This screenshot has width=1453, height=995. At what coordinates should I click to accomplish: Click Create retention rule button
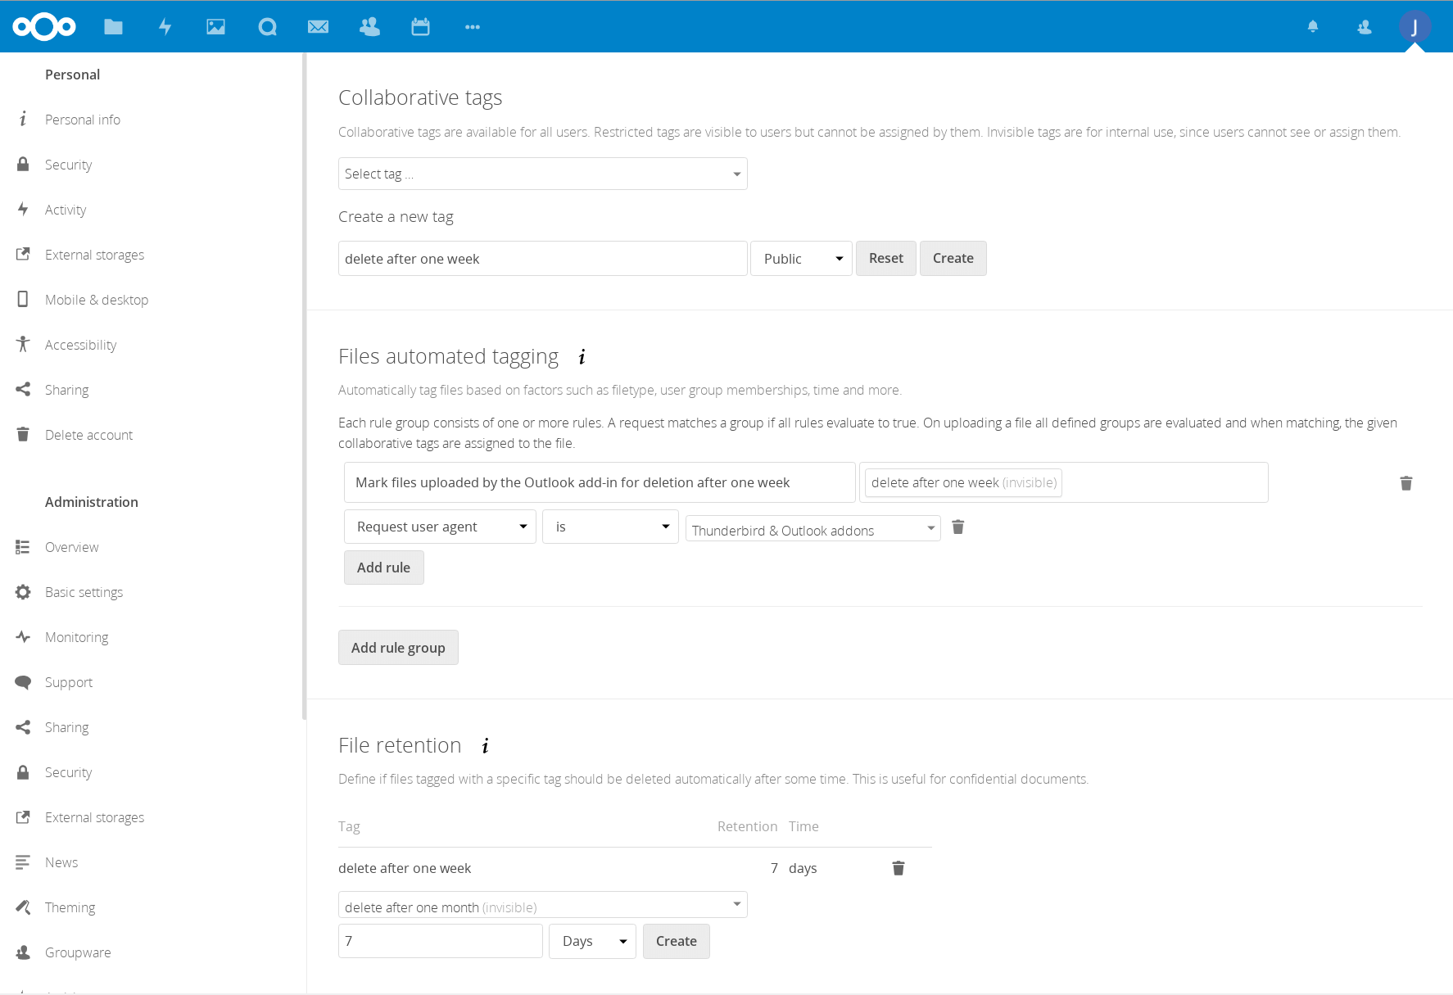coord(677,942)
